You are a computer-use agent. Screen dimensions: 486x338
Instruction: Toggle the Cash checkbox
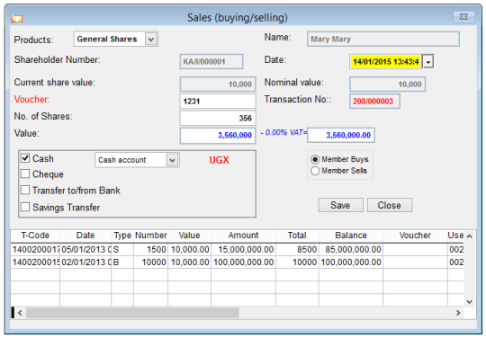(25, 158)
